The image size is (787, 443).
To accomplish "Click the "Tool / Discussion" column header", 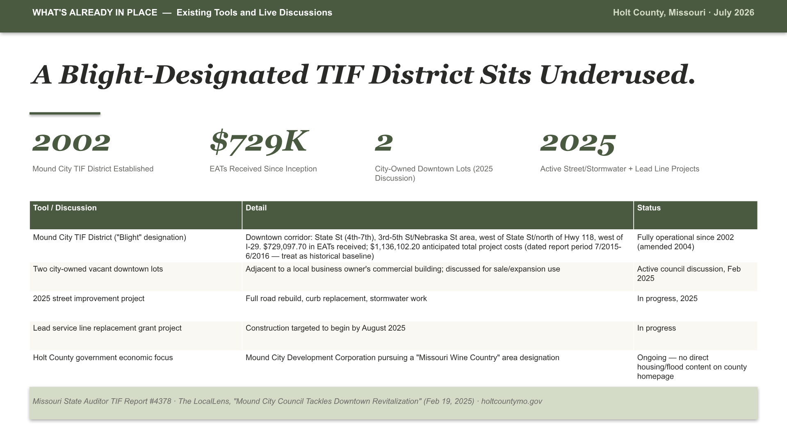I will pos(136,215).
